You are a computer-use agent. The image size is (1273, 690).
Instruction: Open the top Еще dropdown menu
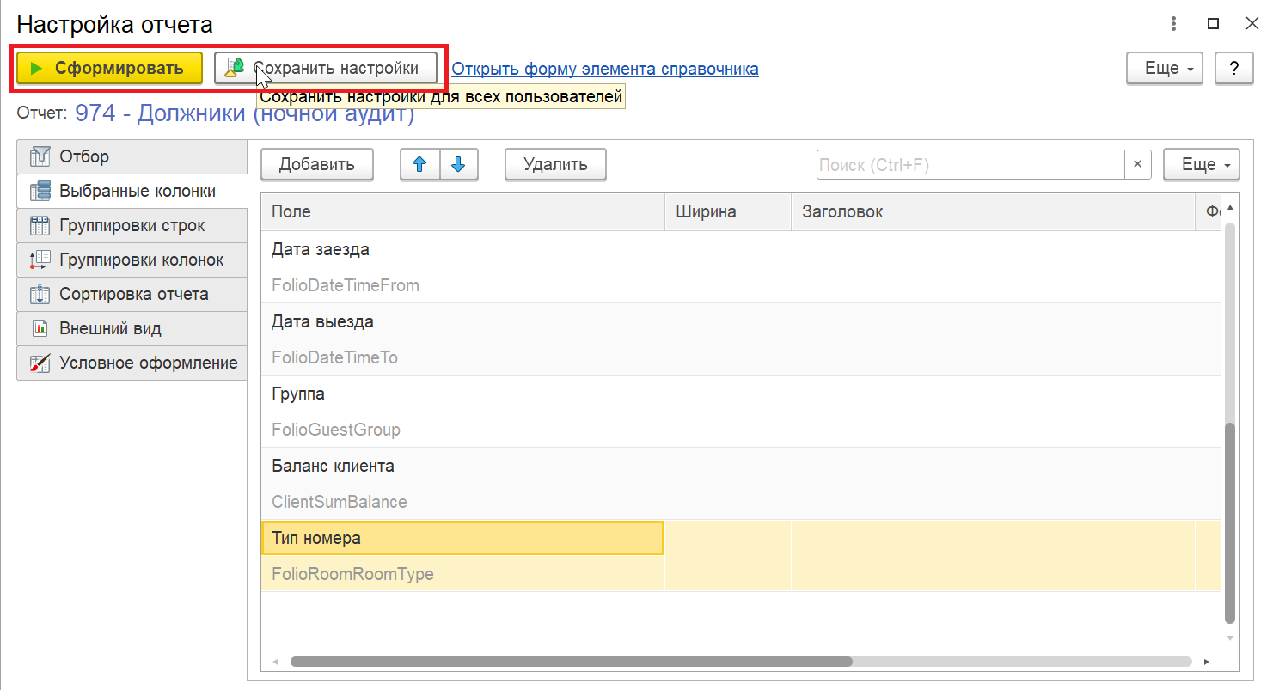coord(1164,69)
